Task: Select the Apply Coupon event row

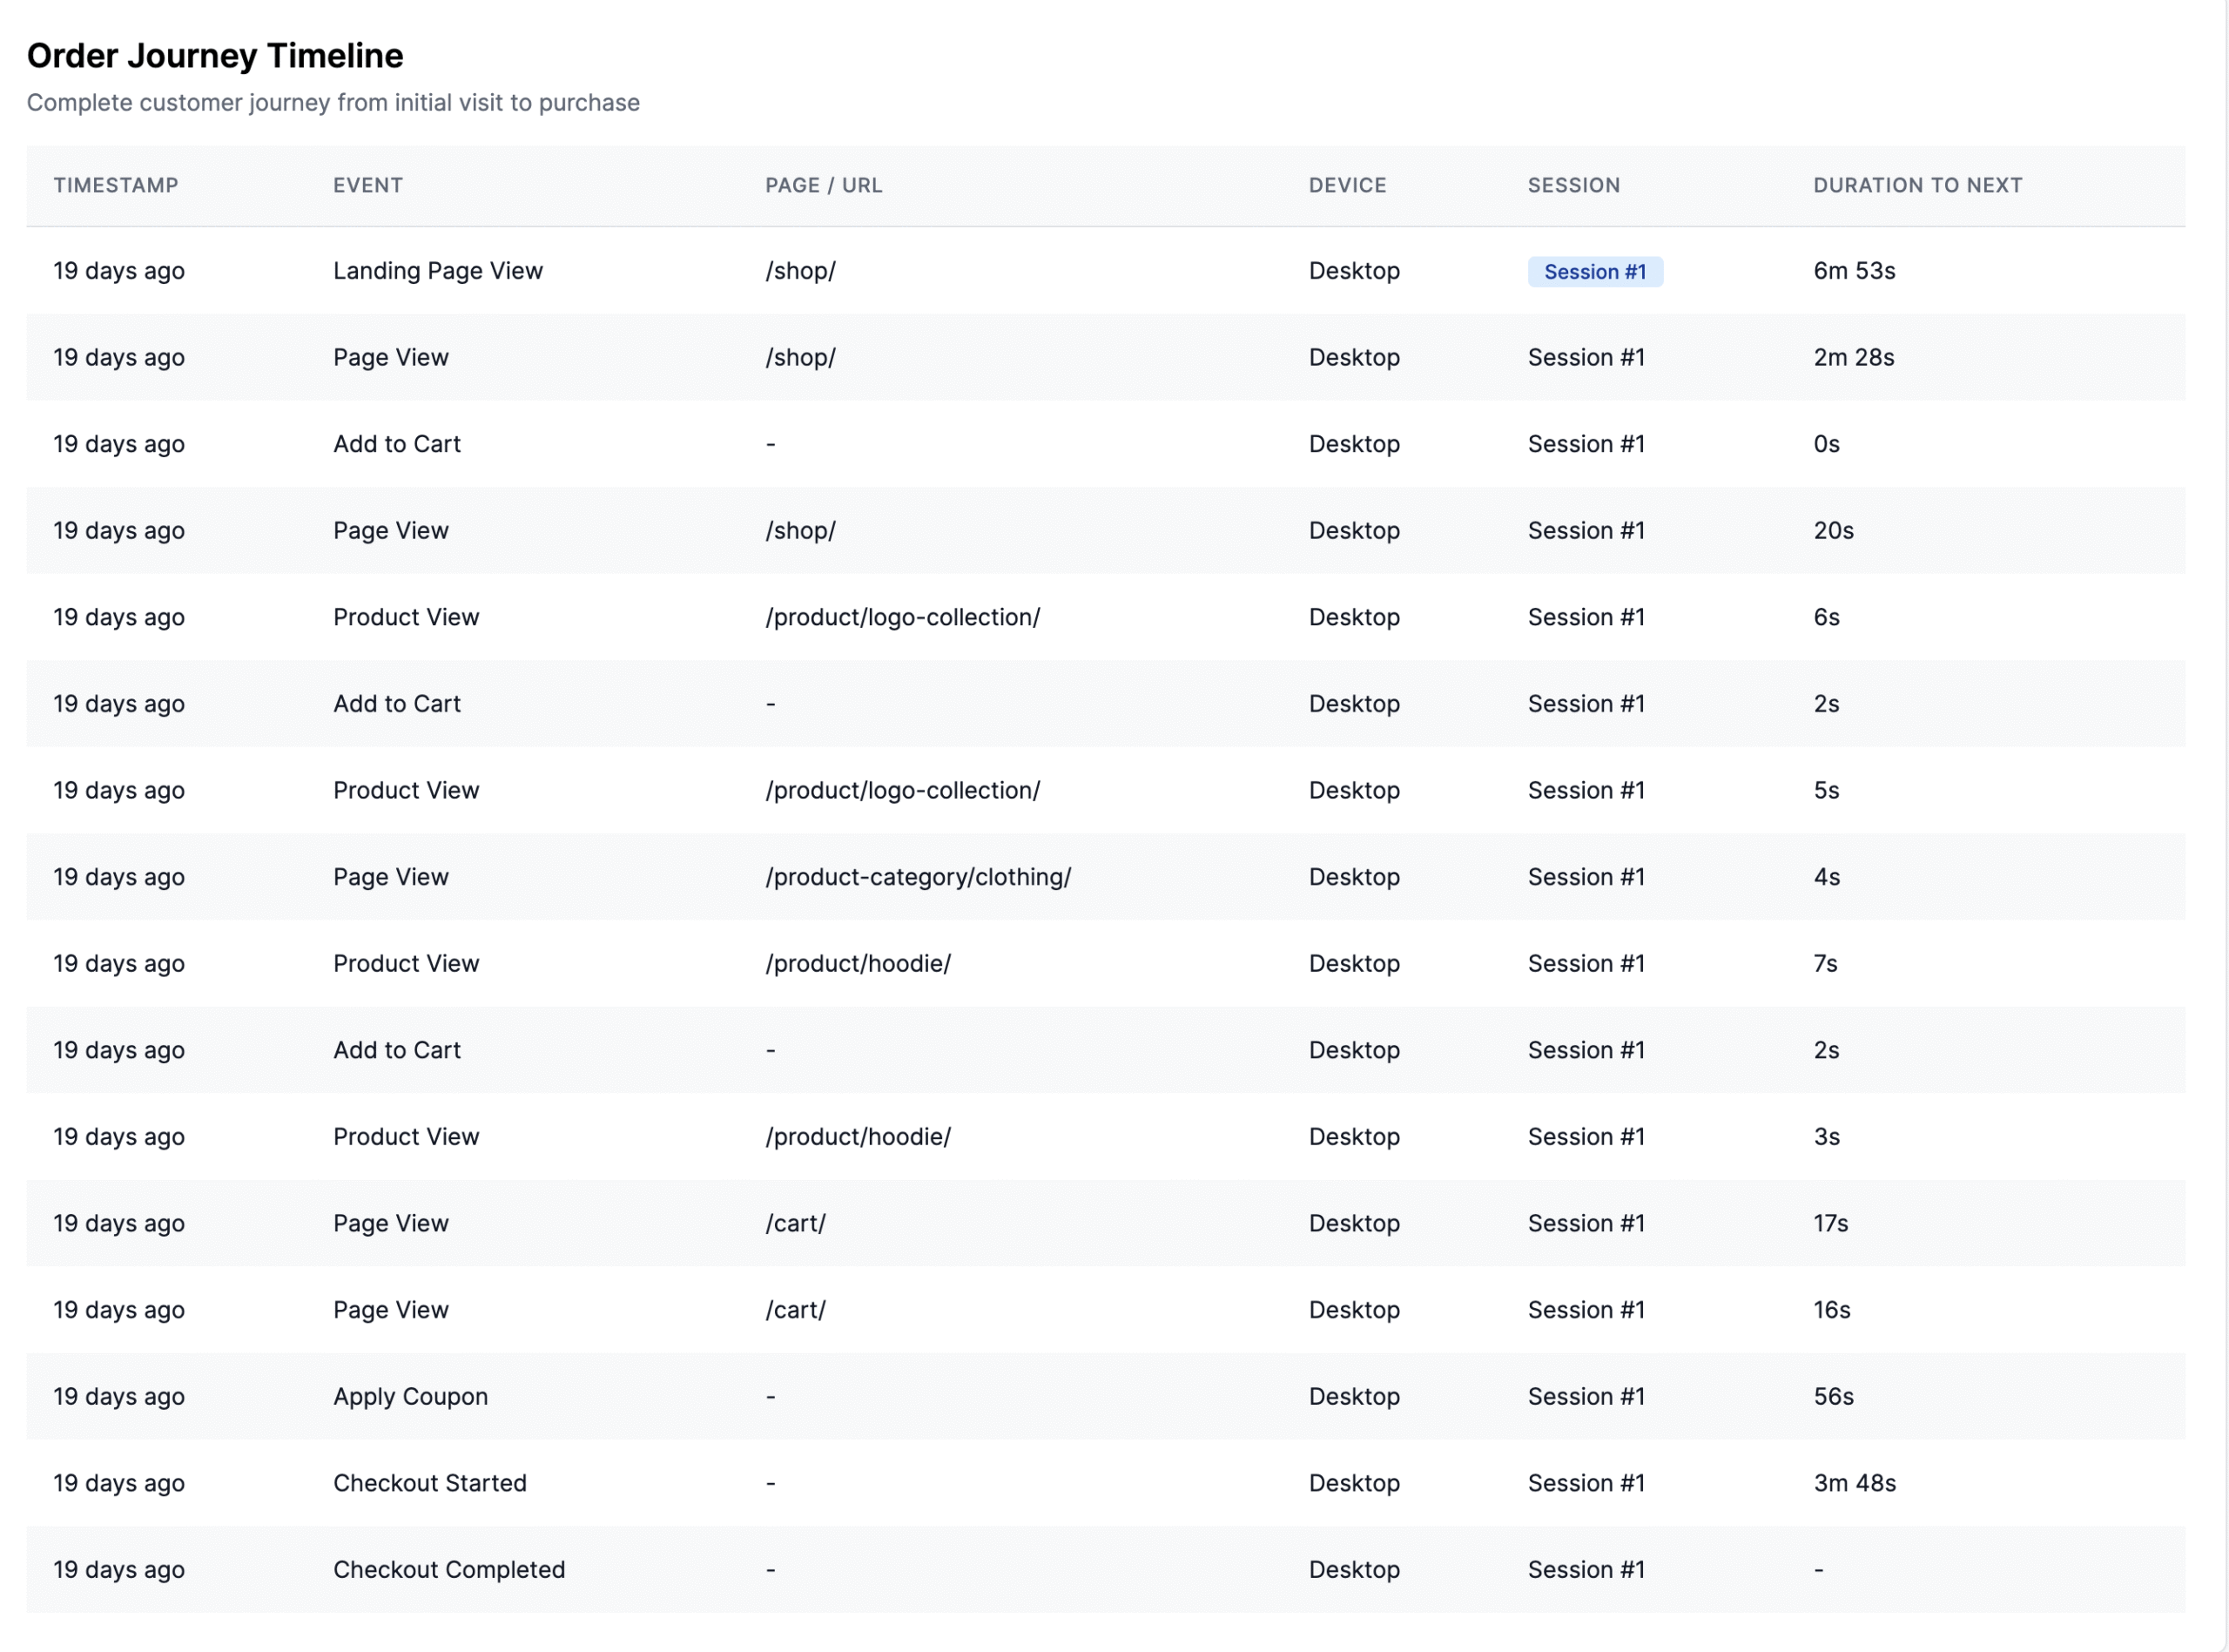Action: tap(410, 1396)
